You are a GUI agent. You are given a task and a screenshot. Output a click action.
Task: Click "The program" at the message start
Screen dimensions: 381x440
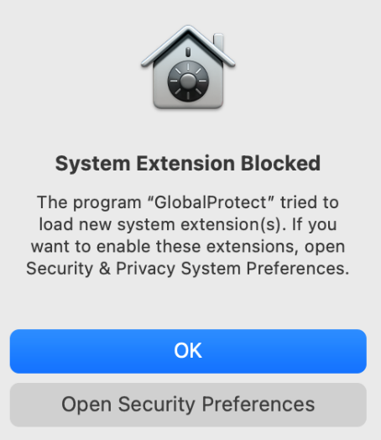coord(89,203)
